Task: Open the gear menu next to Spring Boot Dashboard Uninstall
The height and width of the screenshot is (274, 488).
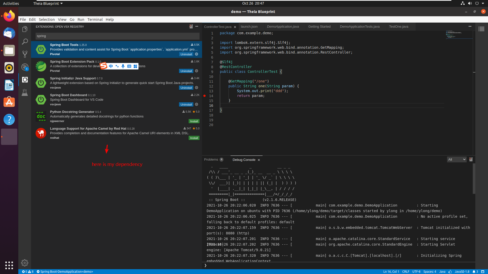Action: (196, 104)
